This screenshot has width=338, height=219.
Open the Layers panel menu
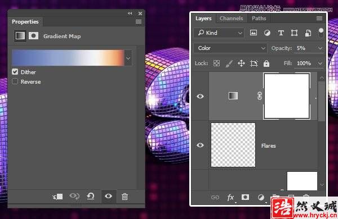pyautogui.click(x=319, y=19)
